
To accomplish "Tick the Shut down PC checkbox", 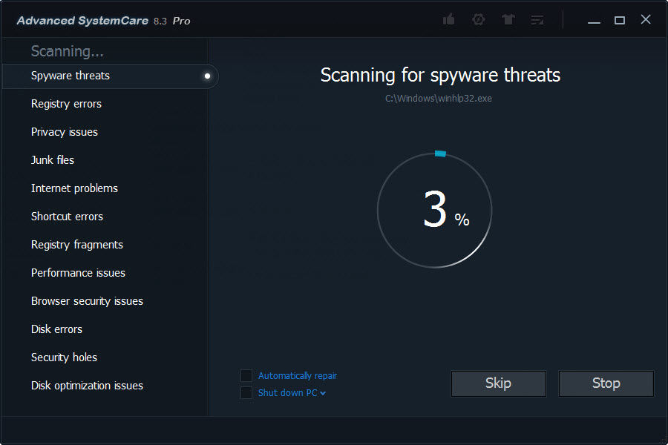I will click(246, 392).
